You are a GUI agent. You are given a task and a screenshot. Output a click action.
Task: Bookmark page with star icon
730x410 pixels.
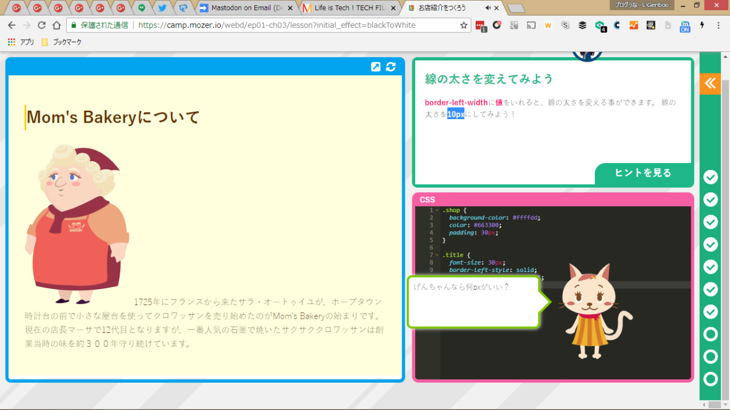coord(464,26)
